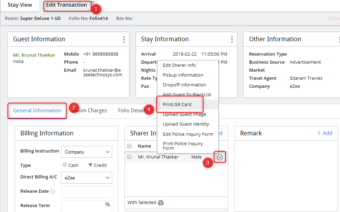Viewport: 340px width, 212px height.
Task: Click With Selected label
Action: tap(142, 203)
